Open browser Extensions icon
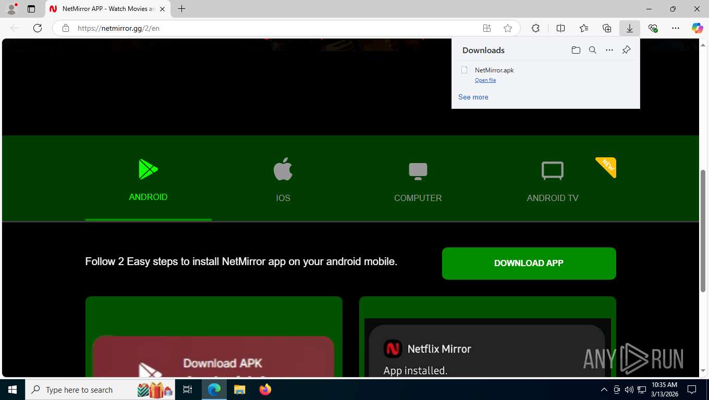The image size is (709, 400). 535,28
